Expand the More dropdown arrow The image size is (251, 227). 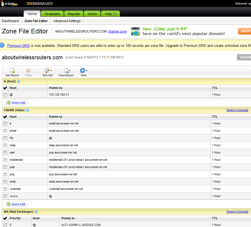(x=87, y=71)
